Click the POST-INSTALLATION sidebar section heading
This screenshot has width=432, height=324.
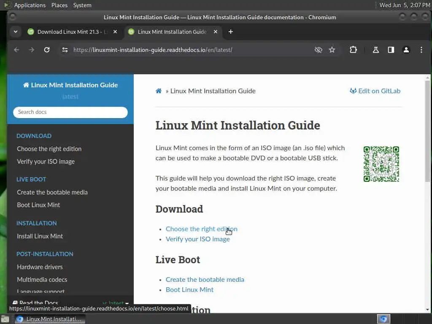click(45, 254)
